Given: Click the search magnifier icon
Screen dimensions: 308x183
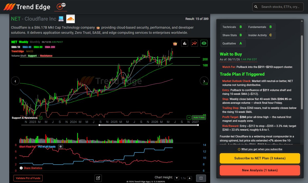Looking at the screenshot, I should [x=256, y=7].
